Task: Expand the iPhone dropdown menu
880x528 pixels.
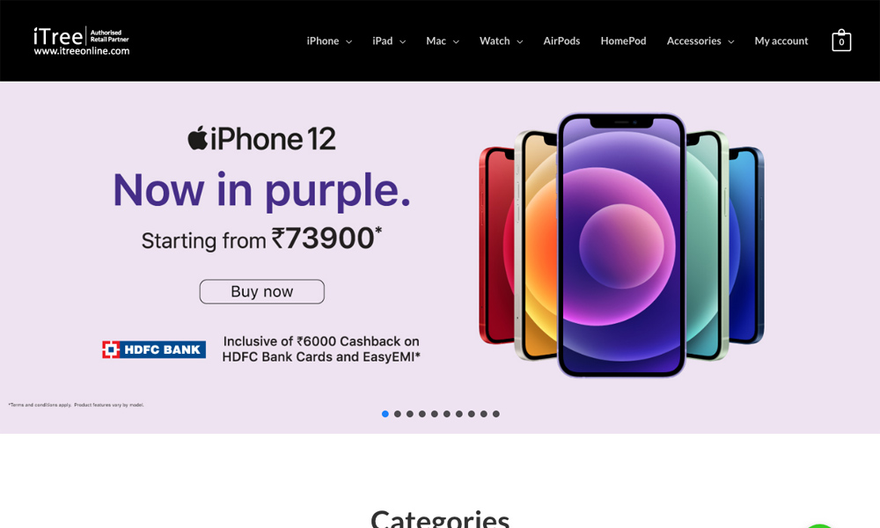Action: 329,41
